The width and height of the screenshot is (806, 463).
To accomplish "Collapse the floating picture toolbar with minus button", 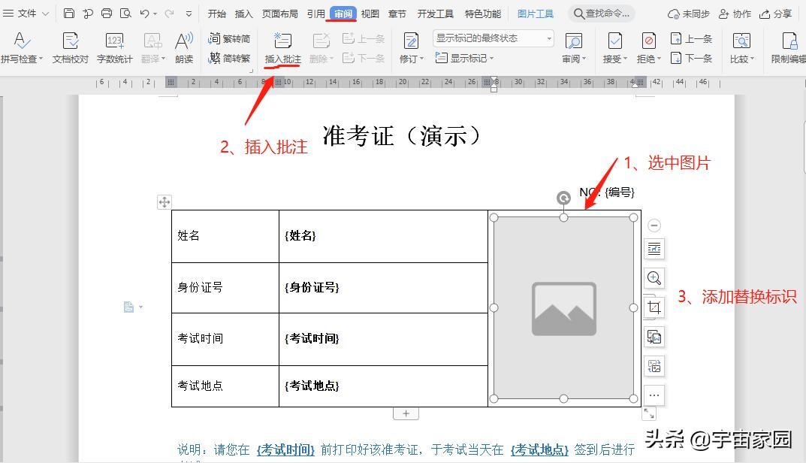I will click(654, 225).
